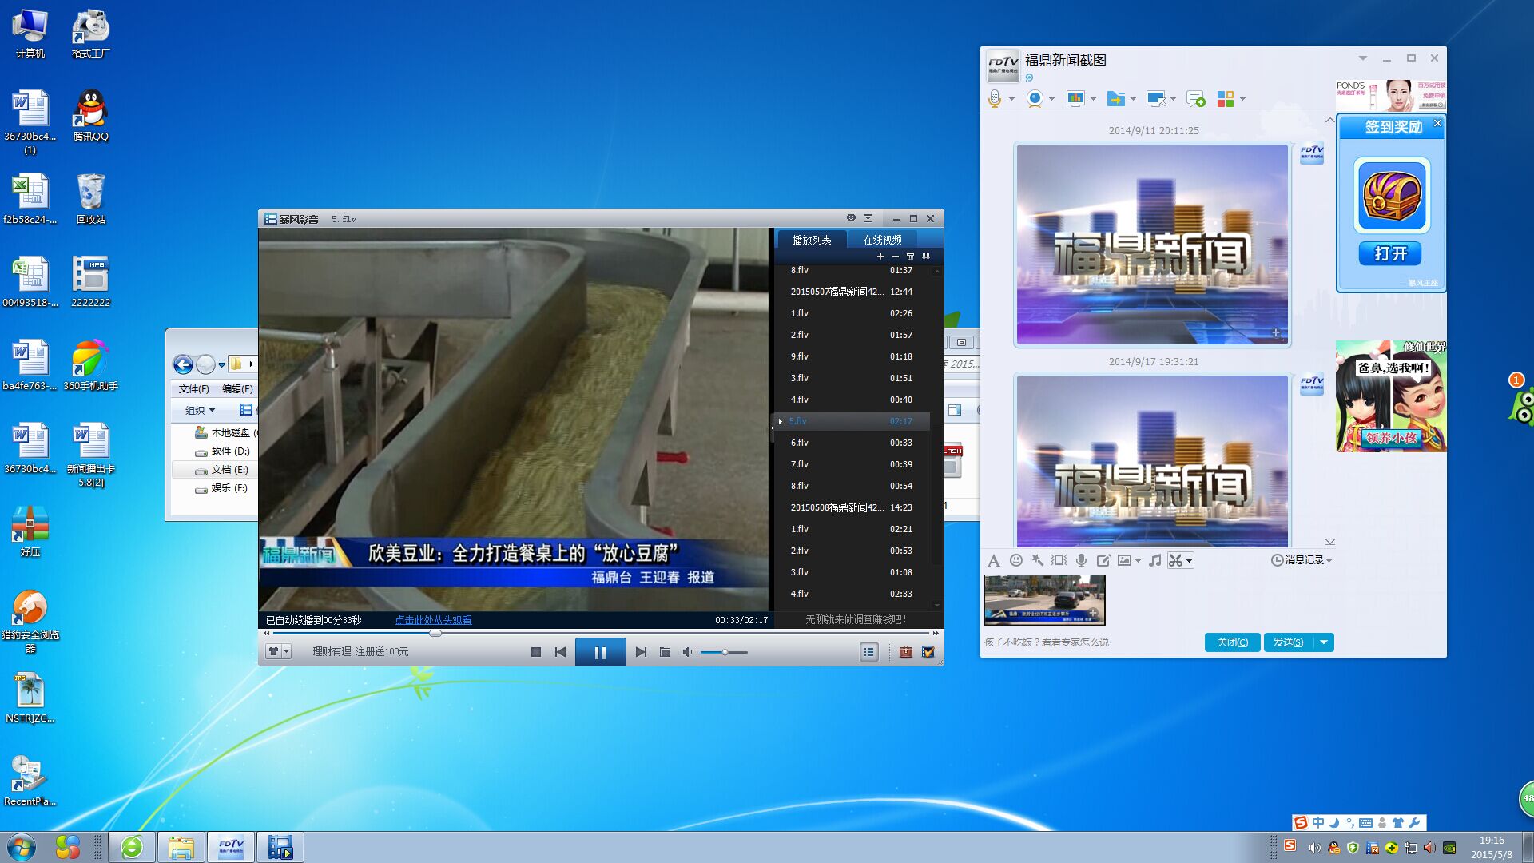
Task: Send window shake icon in chat
Action: 1059,561
